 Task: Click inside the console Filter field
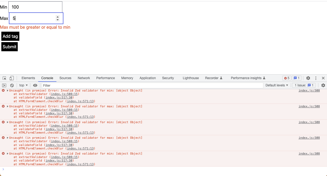tap(81, 85)
